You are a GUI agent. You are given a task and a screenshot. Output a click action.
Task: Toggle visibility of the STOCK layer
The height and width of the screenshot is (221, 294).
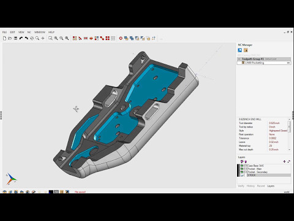[x=242, y=176]
